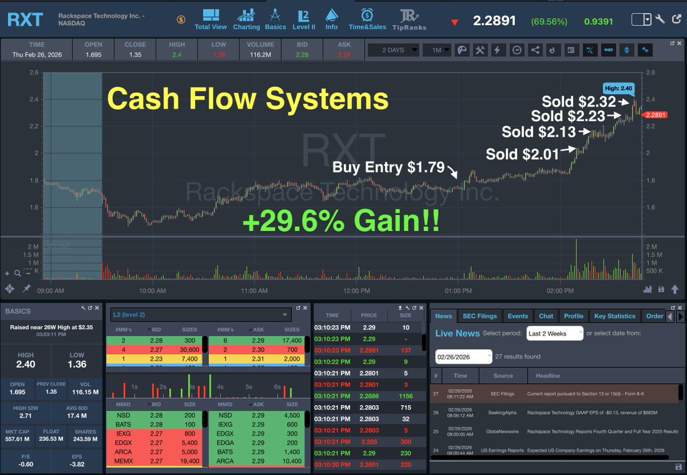Open the 1M interval dropdown

pos(437,50)
